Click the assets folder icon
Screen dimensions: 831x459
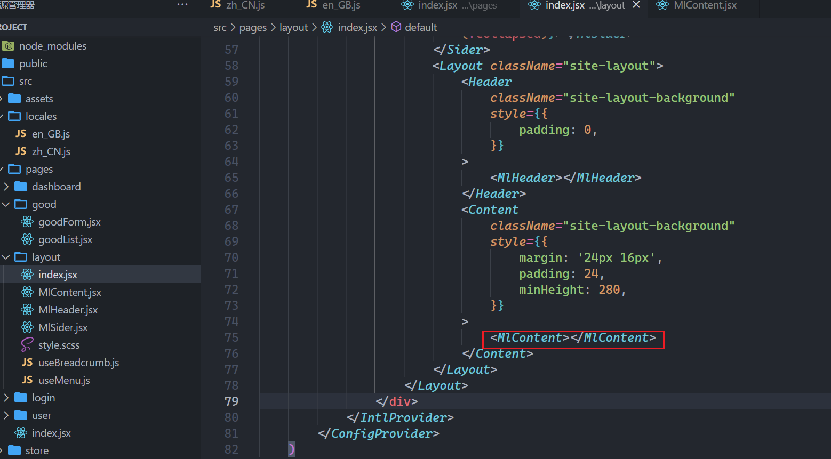[15, 99]
